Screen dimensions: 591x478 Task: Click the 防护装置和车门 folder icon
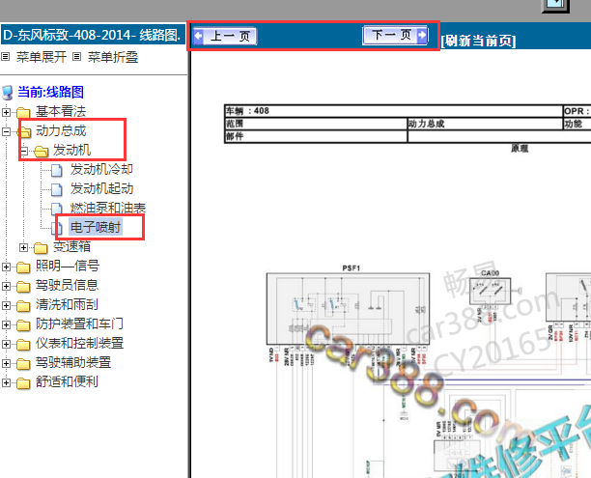(x=23, y=325)
